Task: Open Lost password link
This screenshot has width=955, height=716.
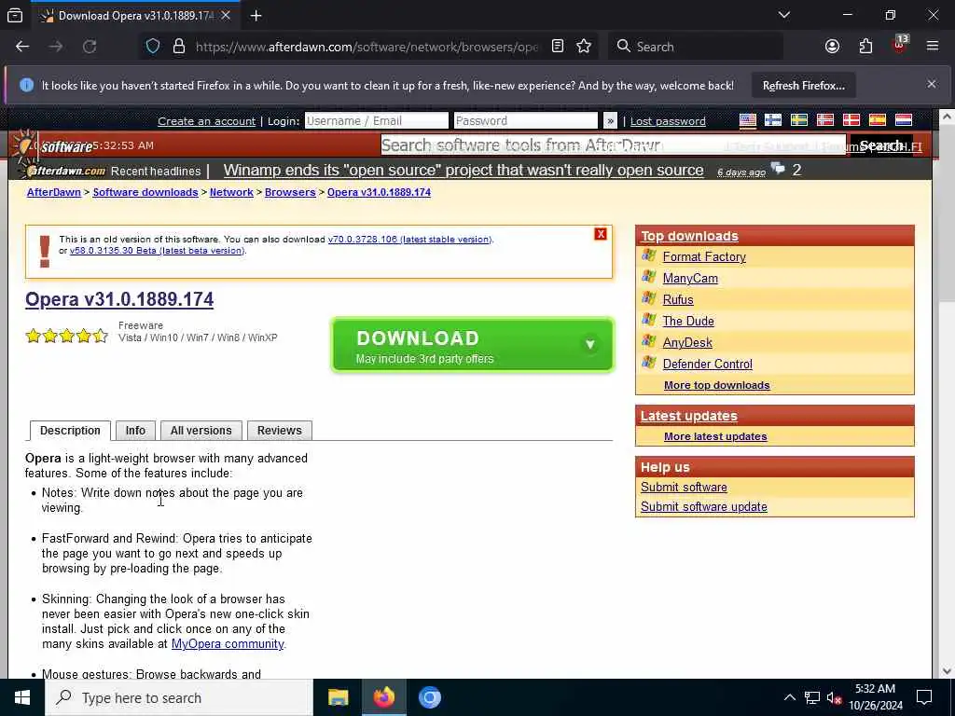Action: (668, 121)
